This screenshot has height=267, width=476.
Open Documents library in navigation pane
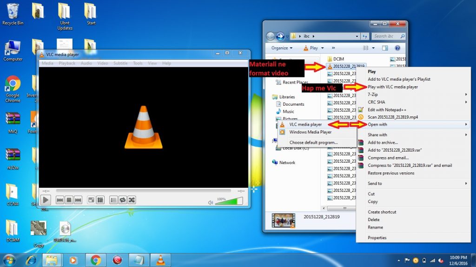pos(290,104)
